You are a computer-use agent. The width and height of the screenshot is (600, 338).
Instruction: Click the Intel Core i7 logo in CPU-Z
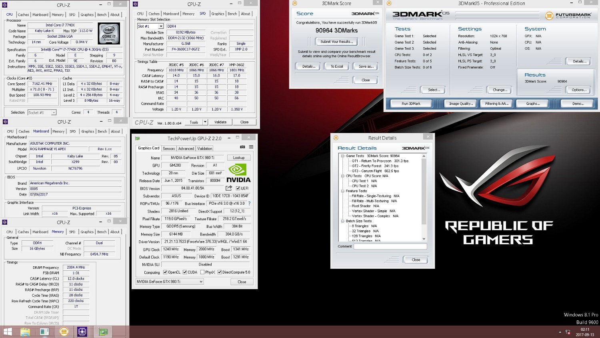pyautogui.click(x=109, y=34)
